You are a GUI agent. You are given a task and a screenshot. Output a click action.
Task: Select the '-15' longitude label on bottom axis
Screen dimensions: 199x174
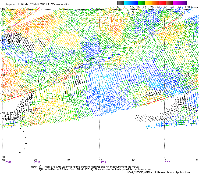pos(99,160)
